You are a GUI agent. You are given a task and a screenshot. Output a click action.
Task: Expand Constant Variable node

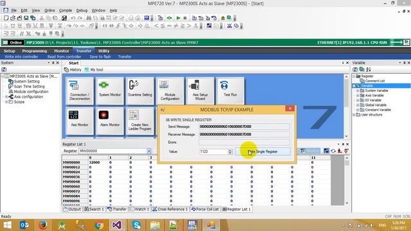pos(358,110)
